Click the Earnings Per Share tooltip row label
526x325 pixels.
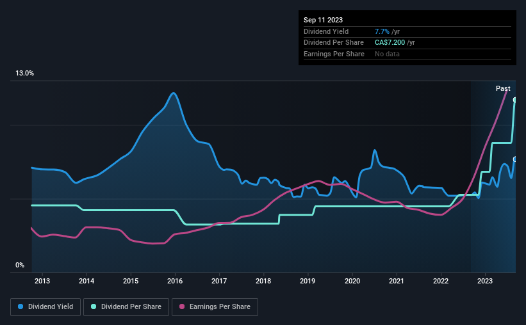(334, 54)
